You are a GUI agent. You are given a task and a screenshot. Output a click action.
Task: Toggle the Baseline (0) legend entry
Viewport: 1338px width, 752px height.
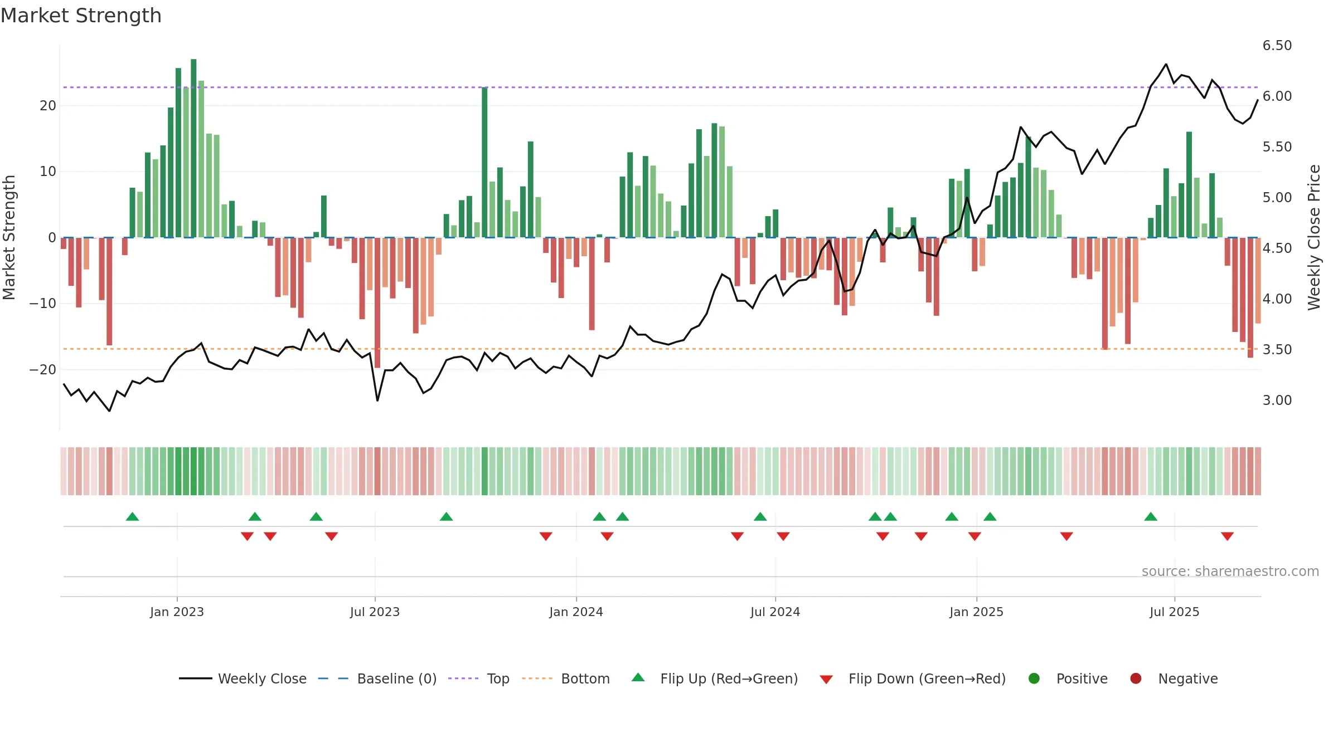(377, 678)
